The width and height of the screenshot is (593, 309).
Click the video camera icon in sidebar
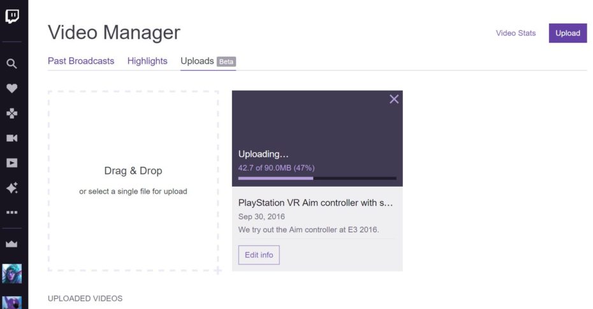(x=11, y=138)
